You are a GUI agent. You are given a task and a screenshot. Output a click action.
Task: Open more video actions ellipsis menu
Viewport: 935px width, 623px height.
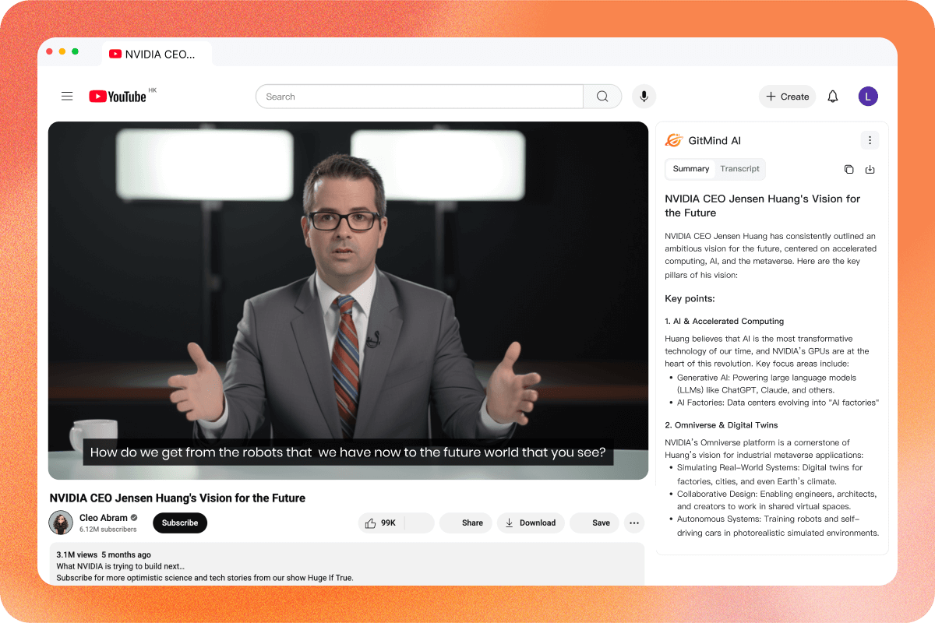(x=634, y=523)
